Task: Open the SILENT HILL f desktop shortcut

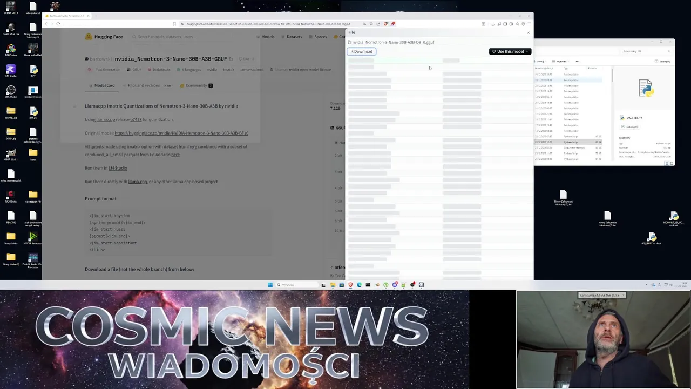Action: [x=11, y=9]
